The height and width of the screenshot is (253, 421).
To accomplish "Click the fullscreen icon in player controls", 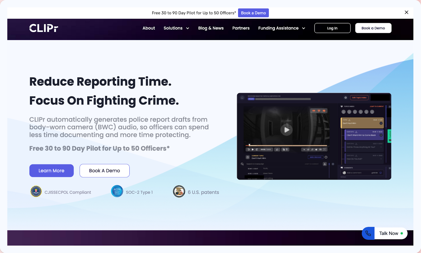I will [324, 150].
